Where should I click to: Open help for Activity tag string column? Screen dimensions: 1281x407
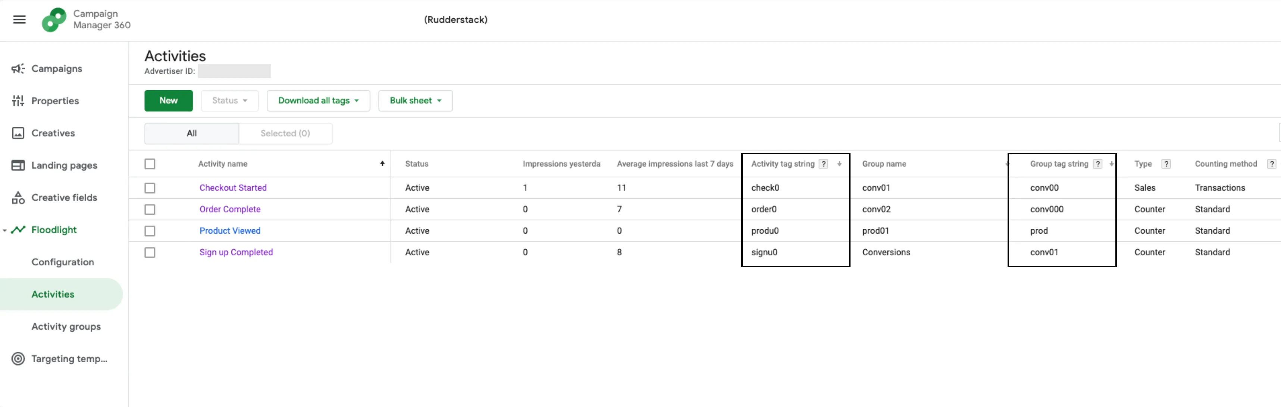(x=824, y=164)
